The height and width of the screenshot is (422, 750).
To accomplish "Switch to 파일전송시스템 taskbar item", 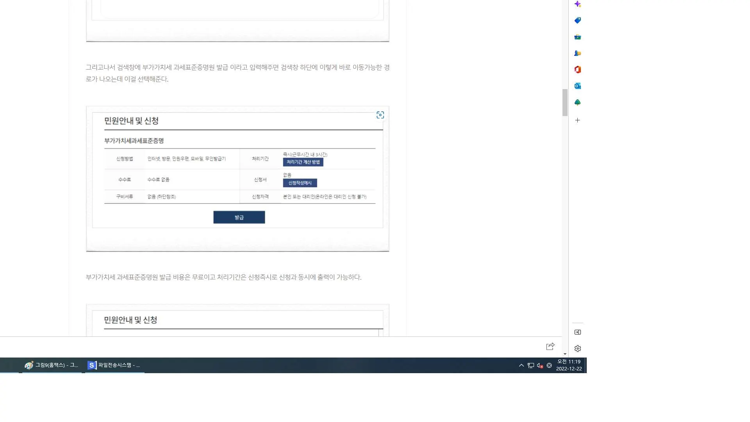I will (x=114, y=365).
